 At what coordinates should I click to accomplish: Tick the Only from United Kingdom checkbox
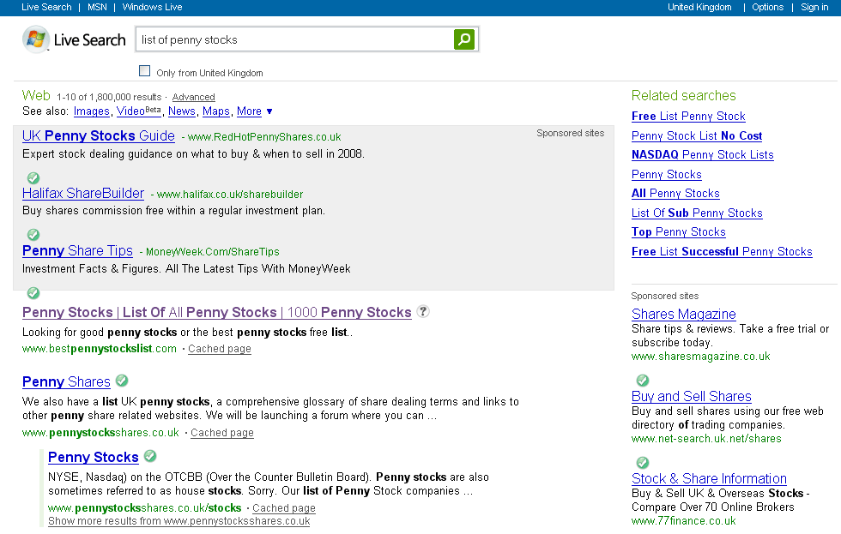[145, 70]
